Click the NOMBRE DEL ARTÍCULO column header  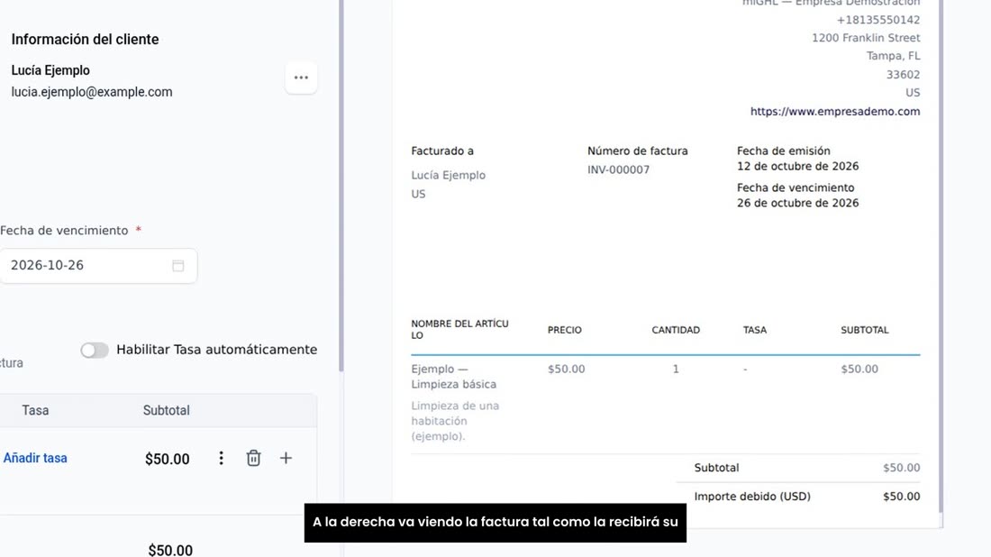coord(459,329)
